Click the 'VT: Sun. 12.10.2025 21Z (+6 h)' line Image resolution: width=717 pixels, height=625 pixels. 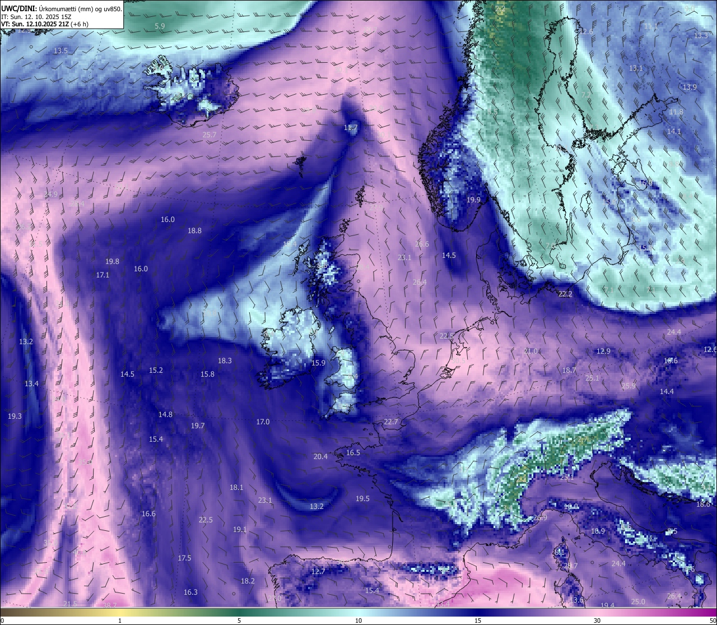click(x=45, y=24)
